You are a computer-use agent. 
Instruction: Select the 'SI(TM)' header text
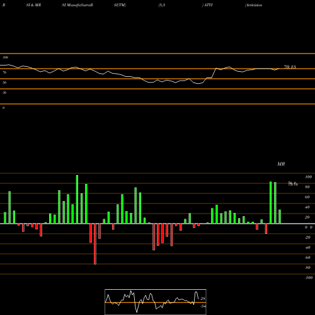(120, 5)
